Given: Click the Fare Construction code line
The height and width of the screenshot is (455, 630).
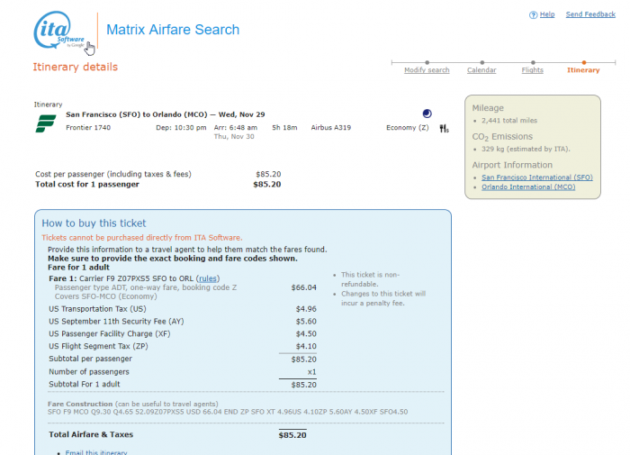Looking at the screenshot, I should click(x=228, y=412).
